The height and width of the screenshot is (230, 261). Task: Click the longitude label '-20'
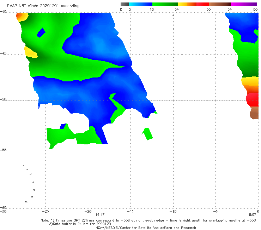click(88, 211)
